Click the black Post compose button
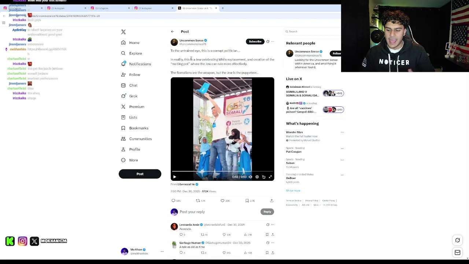The width and height of the screenshot is (469, 264). coord(140,174)
